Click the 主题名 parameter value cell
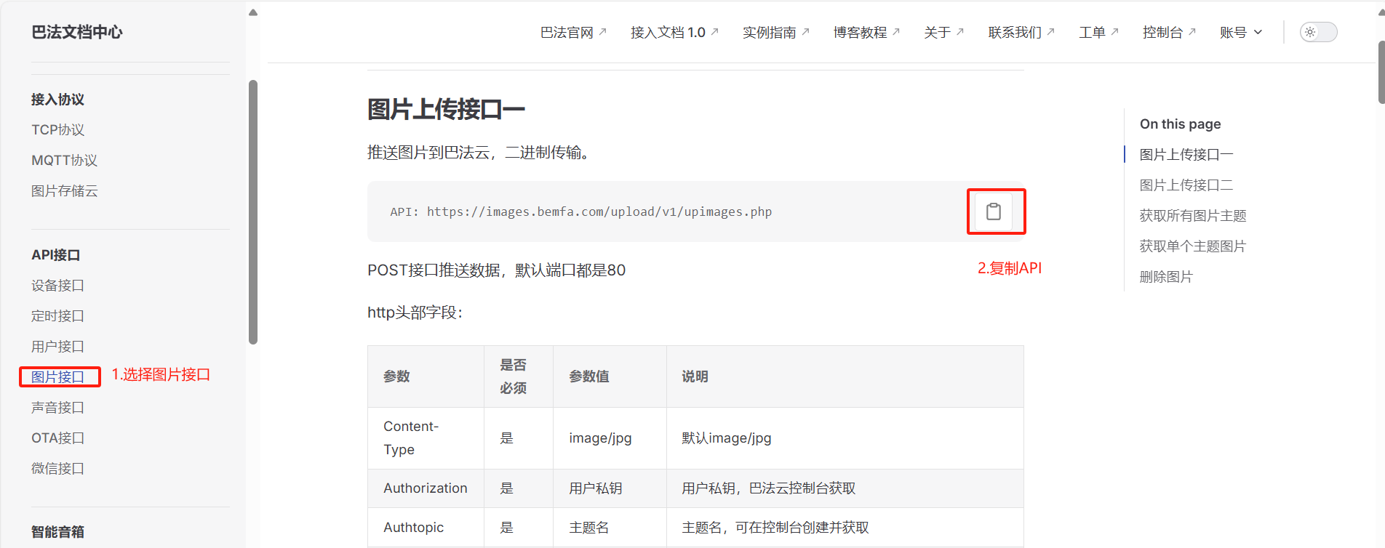This screenshot has width=1385, height=548. (x=610, y=527)
